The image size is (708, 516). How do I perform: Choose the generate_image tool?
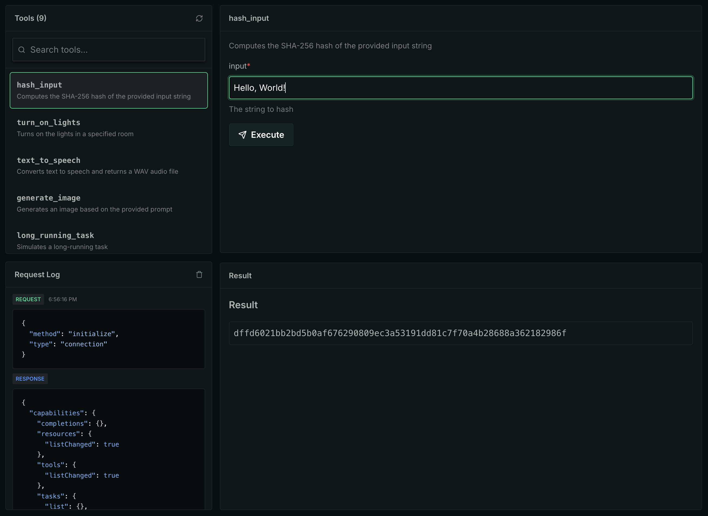[109, 203]
